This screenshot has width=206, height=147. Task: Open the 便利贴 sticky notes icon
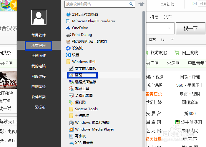71,102
